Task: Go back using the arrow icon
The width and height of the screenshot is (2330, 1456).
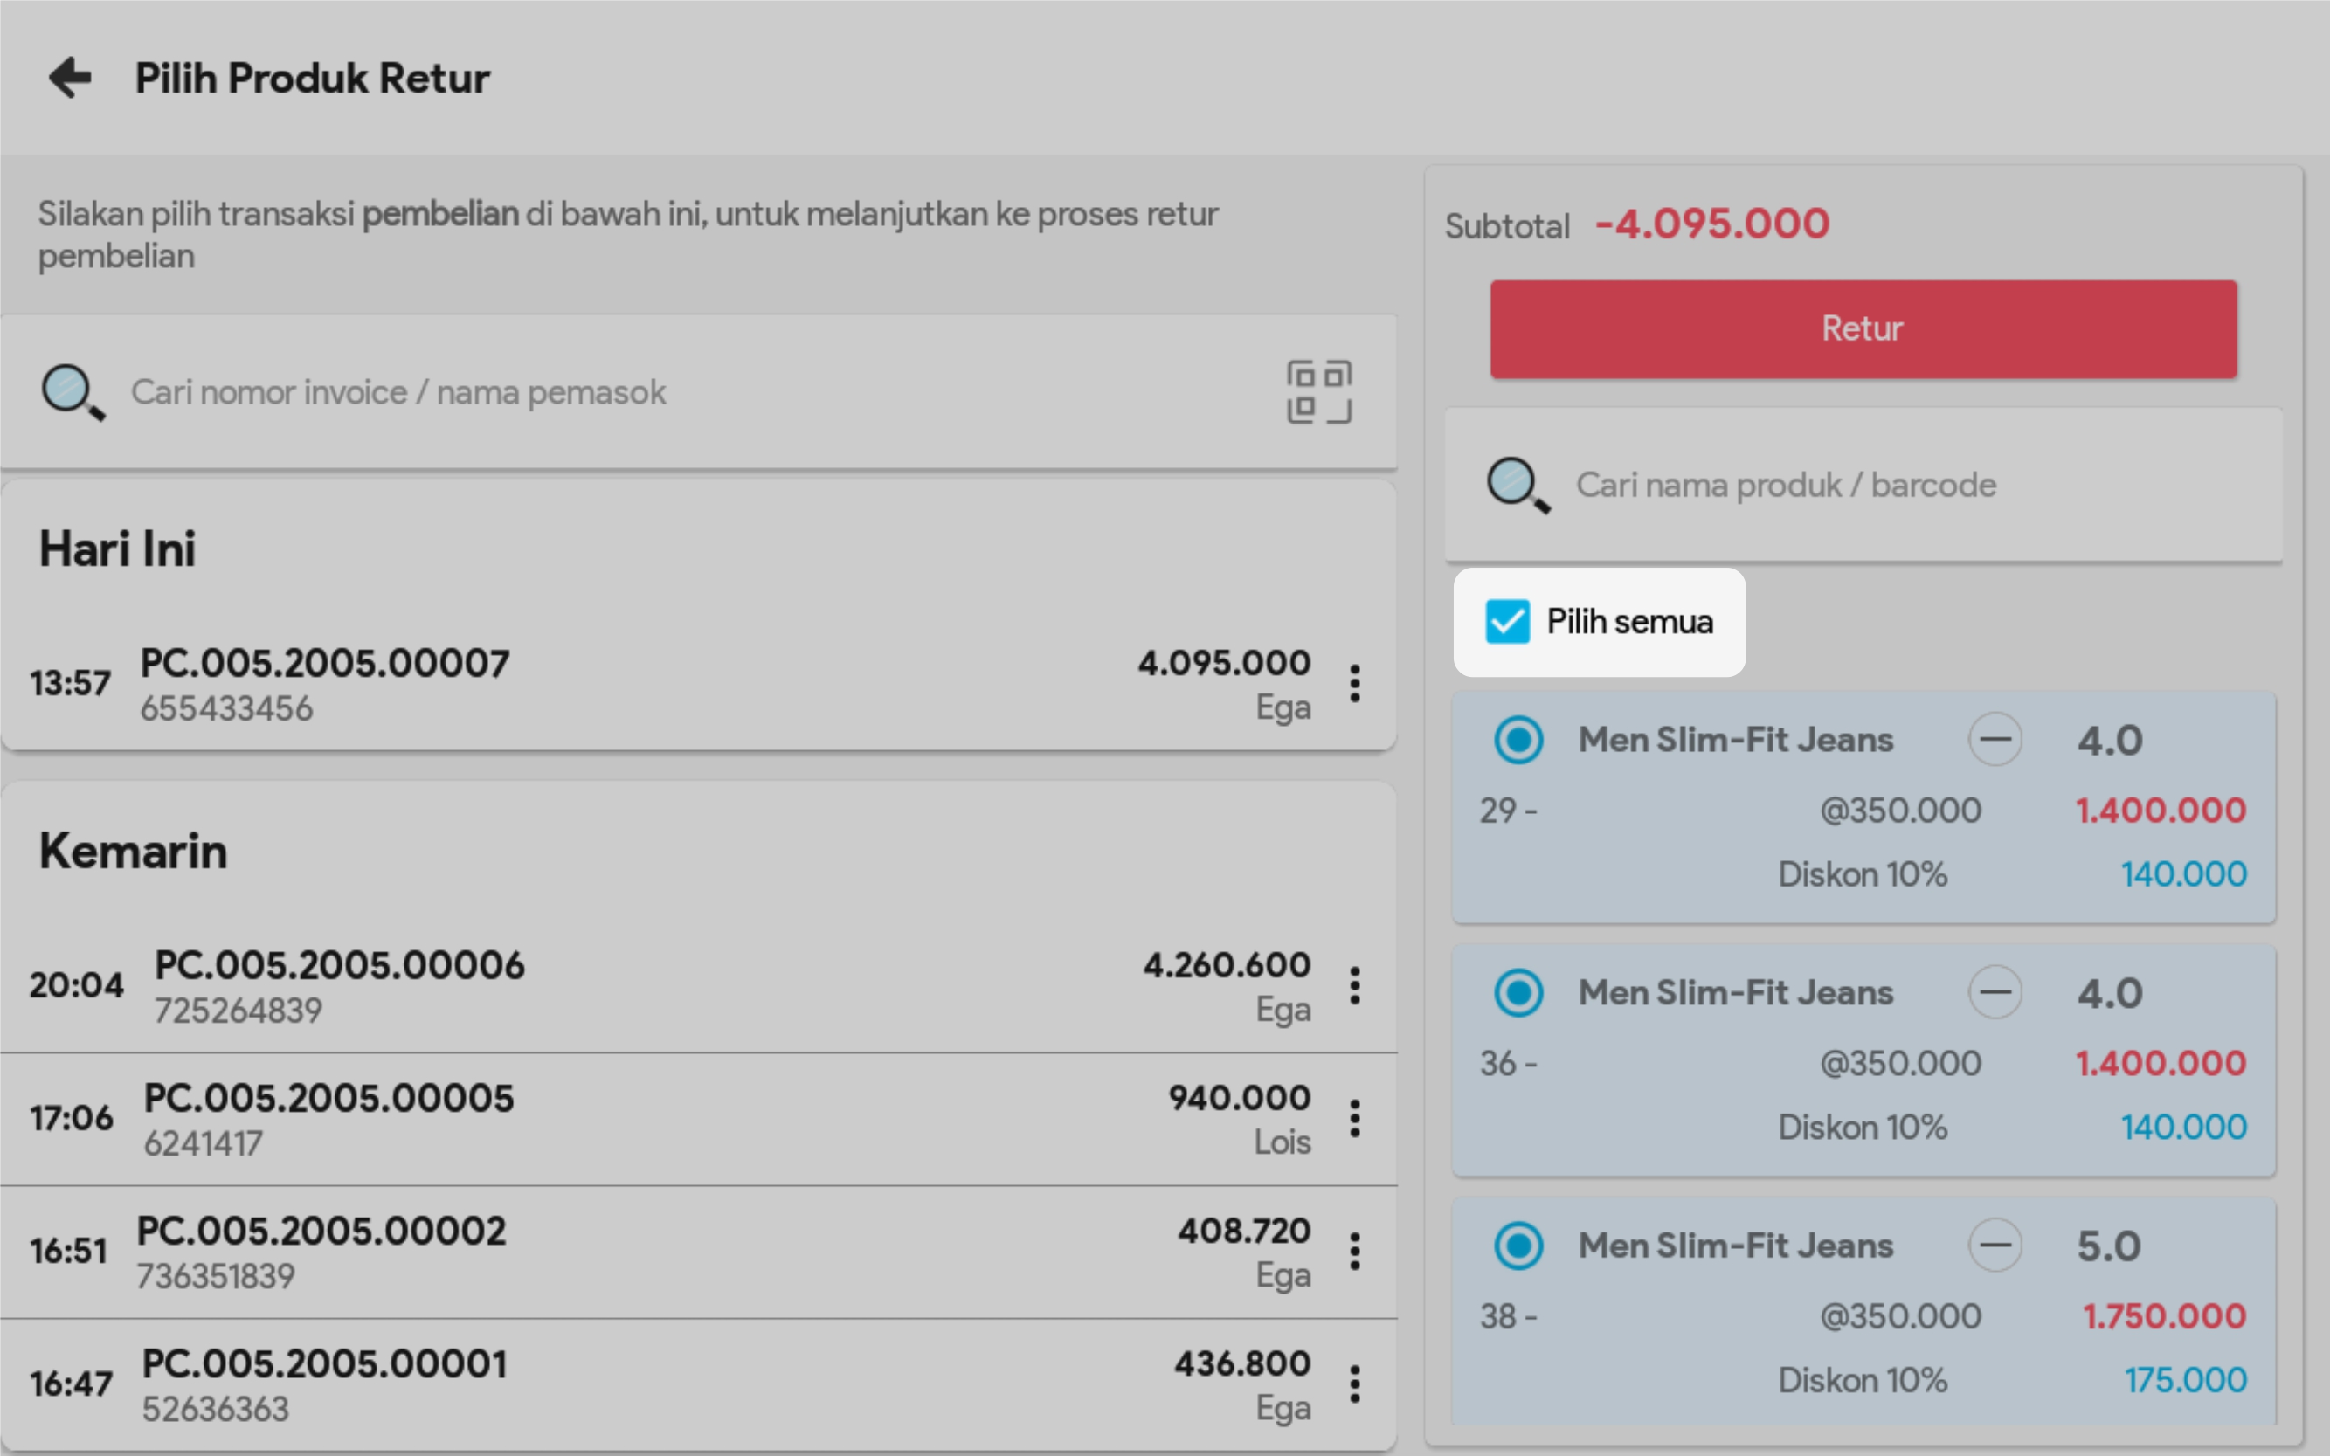Action: 70,78
